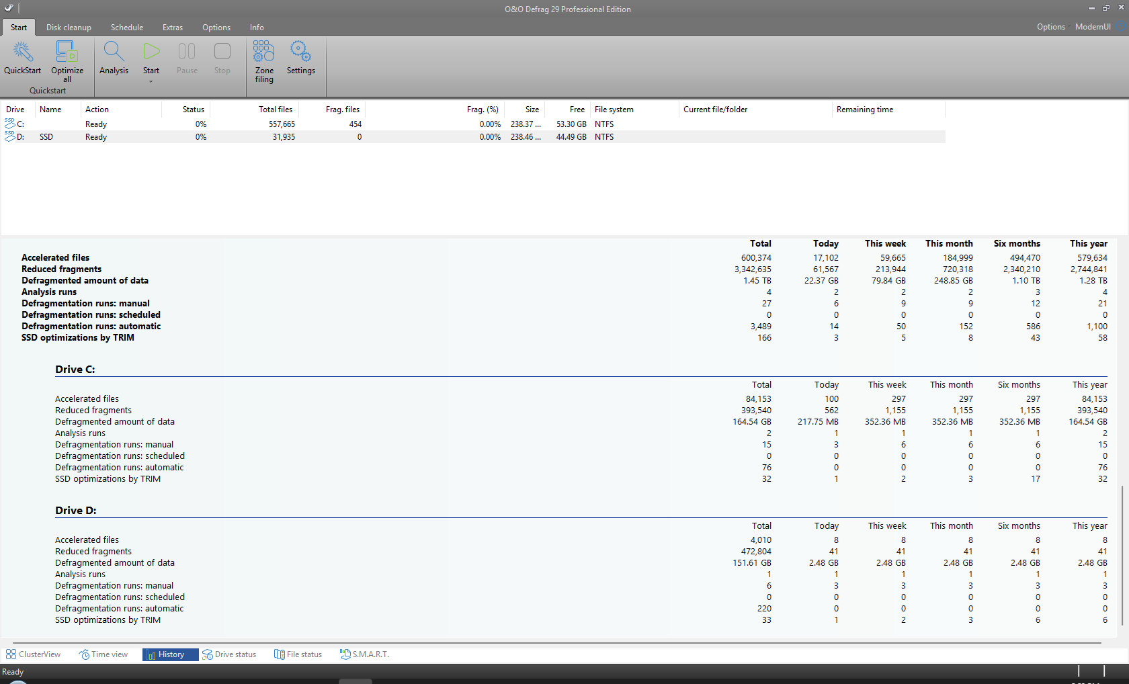Open the Info ribbon tab
The image size is (1129, 684).
[257, 28]
